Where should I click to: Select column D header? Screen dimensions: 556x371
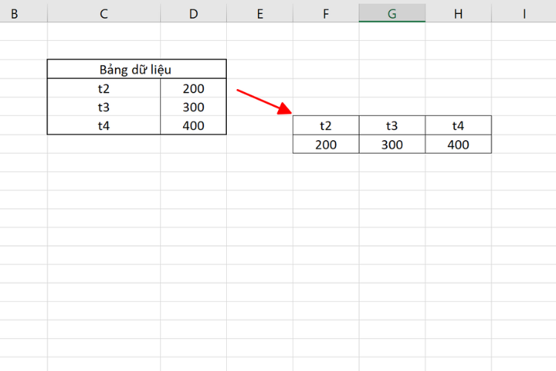click(193, 13)
